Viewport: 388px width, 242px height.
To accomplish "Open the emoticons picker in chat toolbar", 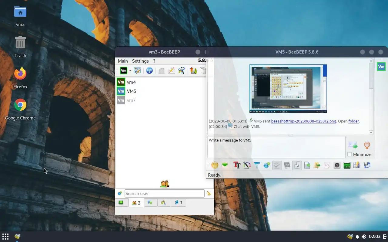I will coord(215,165).
